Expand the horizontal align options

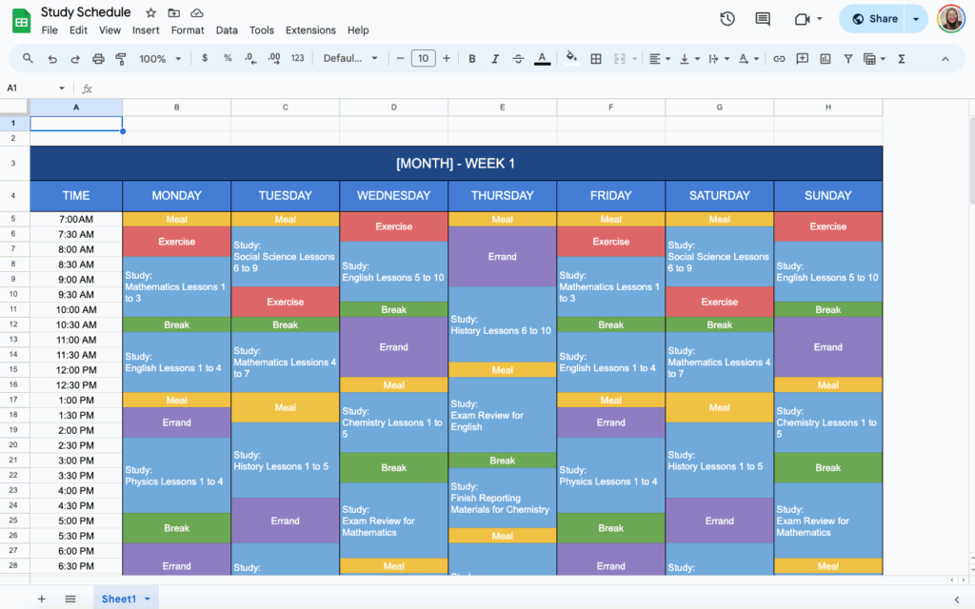(x=667, y=58)
